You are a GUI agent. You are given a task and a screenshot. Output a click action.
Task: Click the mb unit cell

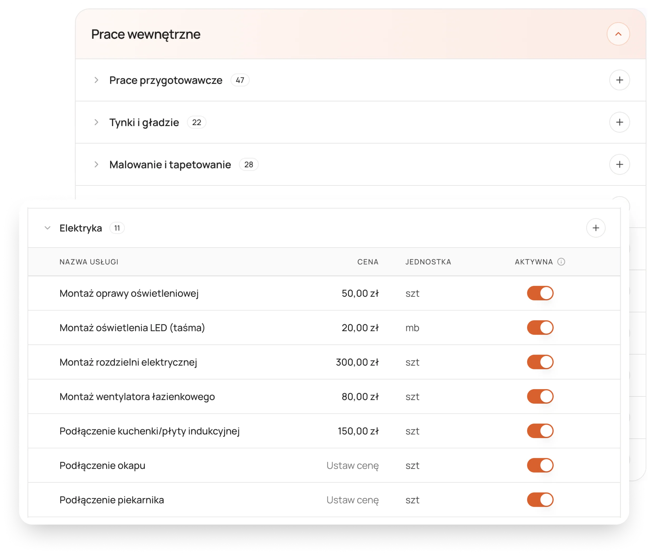click(412, 328)
